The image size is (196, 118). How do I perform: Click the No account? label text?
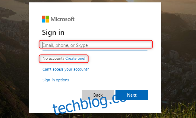pos(53,58)
